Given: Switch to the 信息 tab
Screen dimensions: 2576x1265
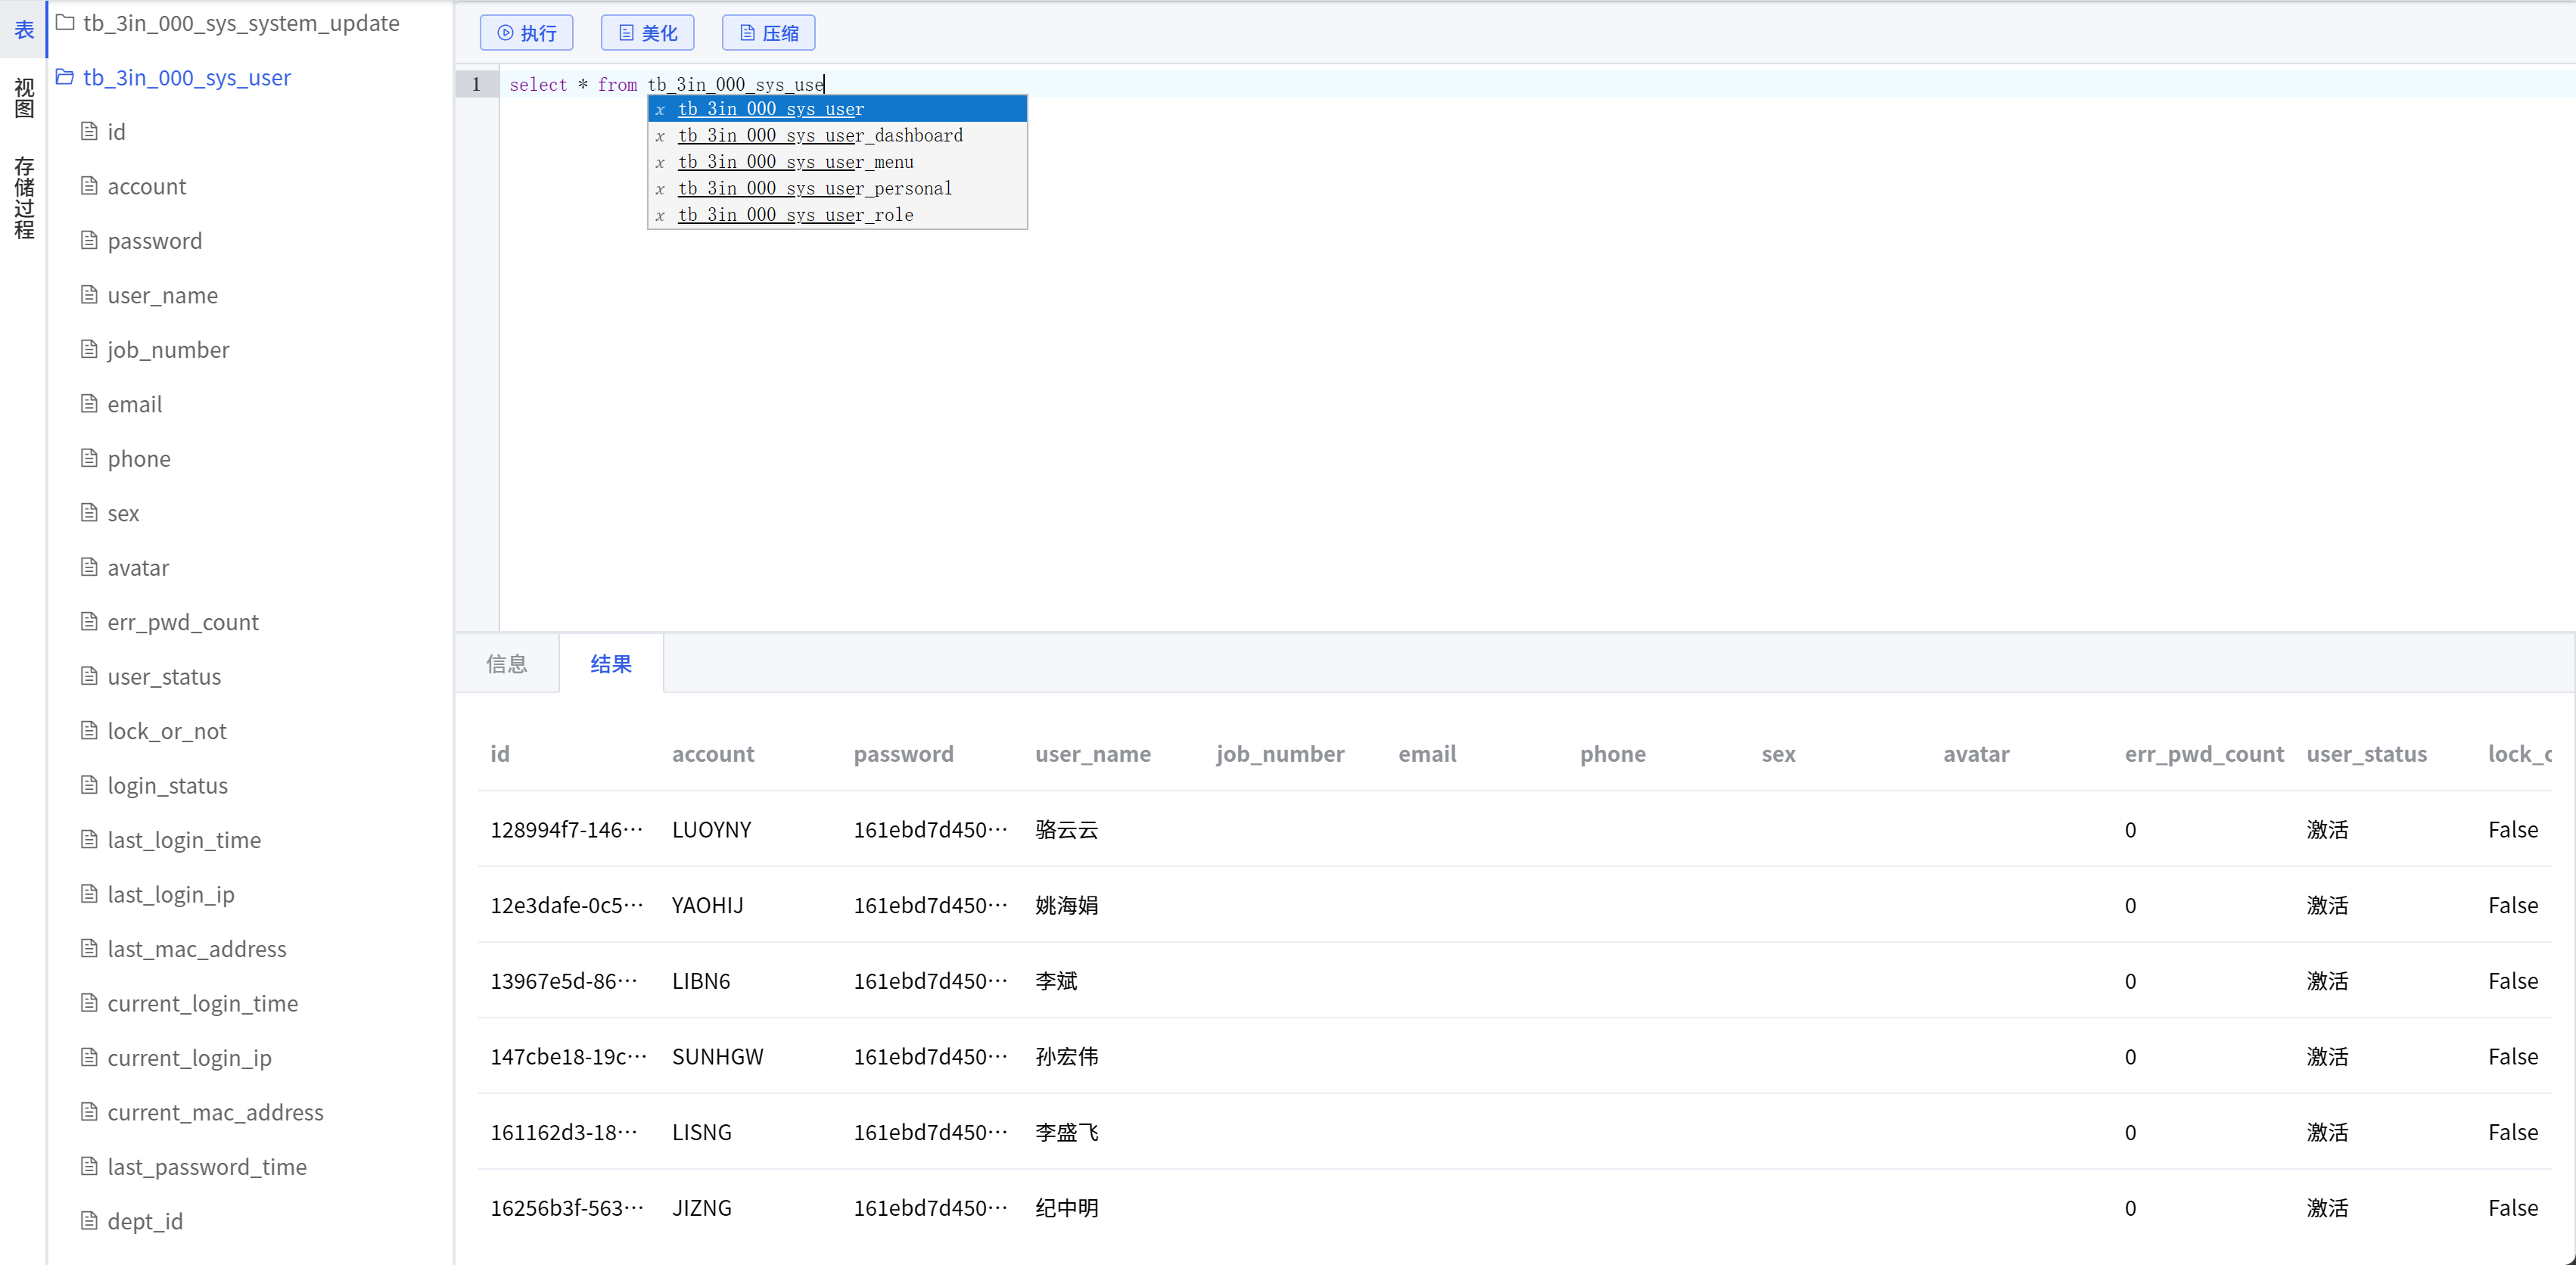Looking at the screenshot, I should coord(507,664).
